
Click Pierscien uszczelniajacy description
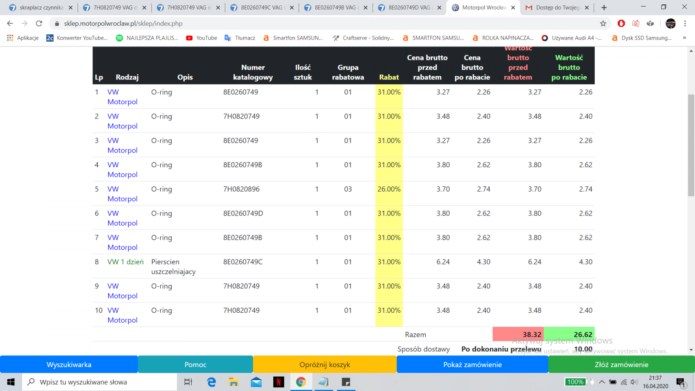pyautogui.click(x=173, y=267)
